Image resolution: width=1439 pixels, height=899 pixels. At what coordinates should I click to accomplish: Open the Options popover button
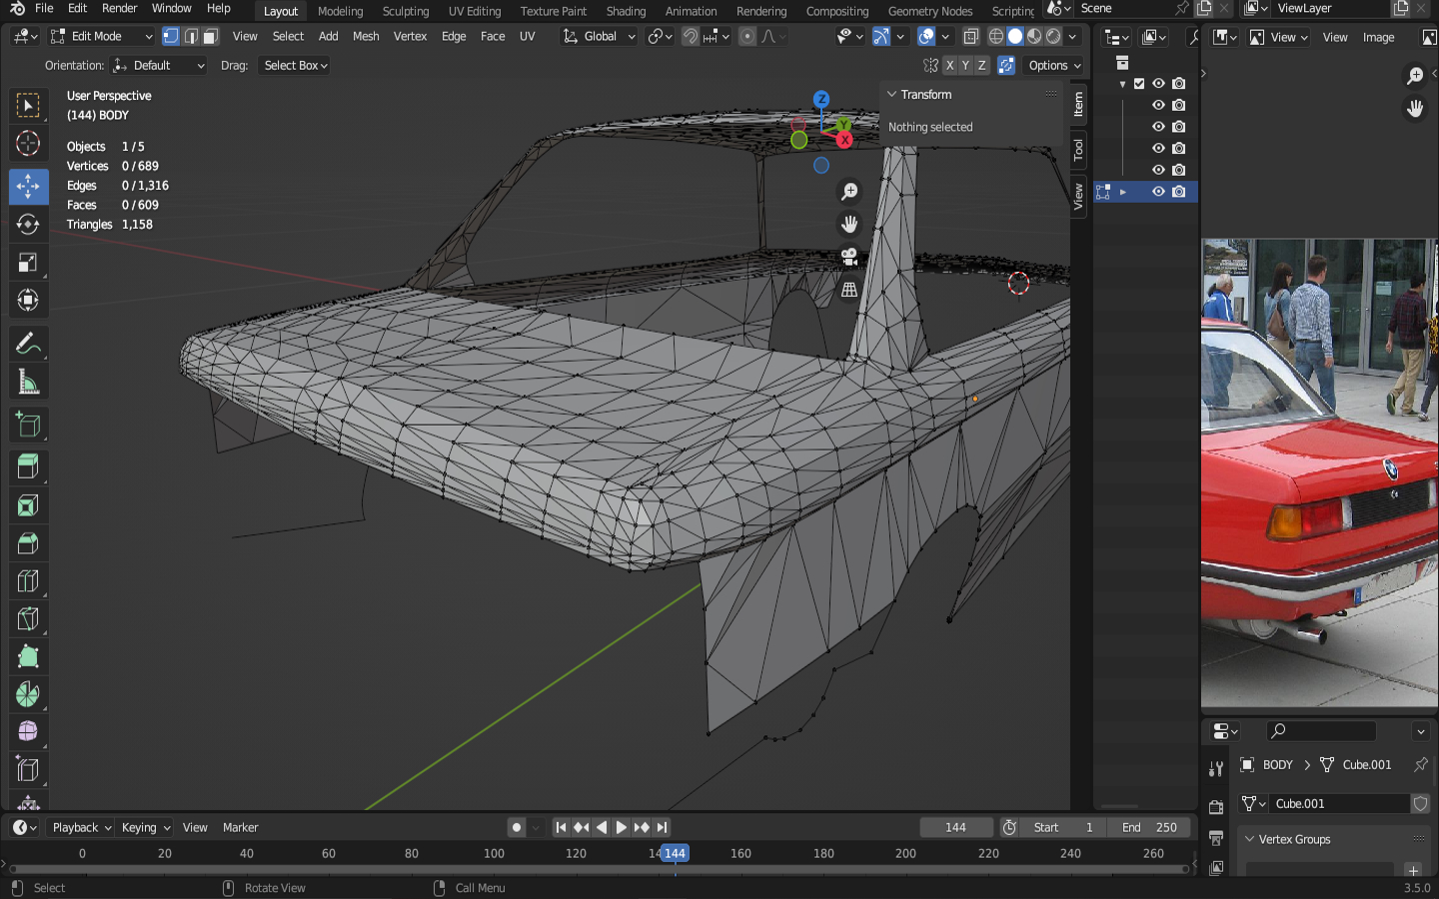click(1054, 65)
